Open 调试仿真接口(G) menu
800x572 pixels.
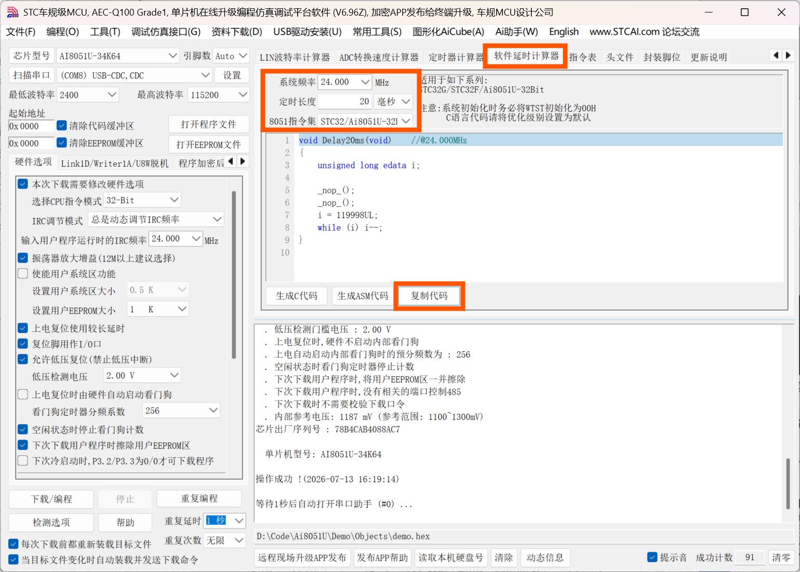166,32
